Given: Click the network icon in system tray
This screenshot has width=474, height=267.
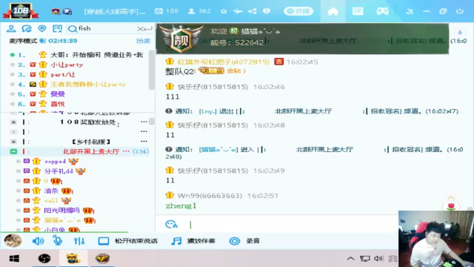Looking at the screenshot, I should [364, 259].
